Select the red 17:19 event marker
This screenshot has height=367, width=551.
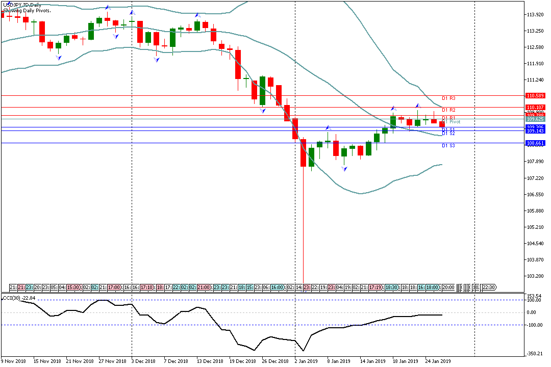coord(375,287)
